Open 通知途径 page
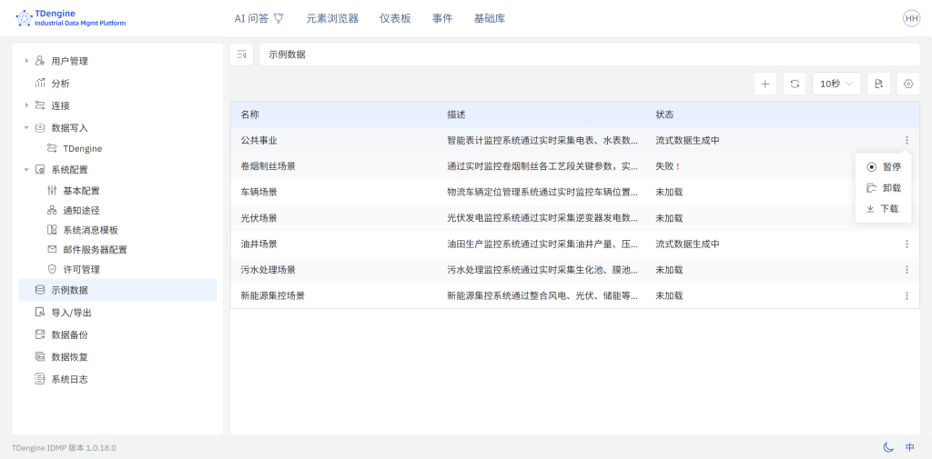Screen dimensions: 932x459 [x=81, y=210]
